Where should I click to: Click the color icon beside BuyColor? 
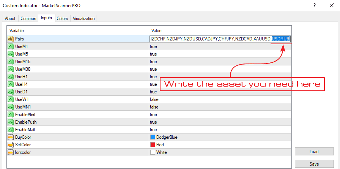[x=10, y=137]
